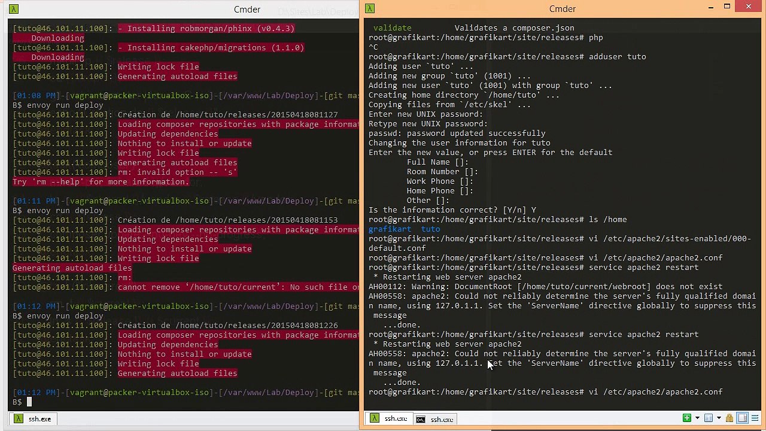Click 'AH00112: Warning: DocumentRoot' line

pyautogui.click(x=545, y=286)
